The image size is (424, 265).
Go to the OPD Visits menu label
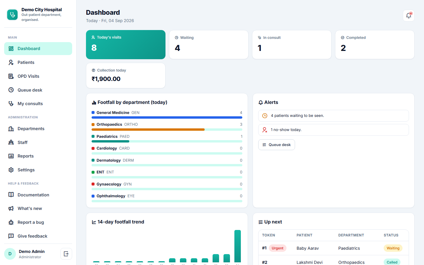click(x=28, y=76)
